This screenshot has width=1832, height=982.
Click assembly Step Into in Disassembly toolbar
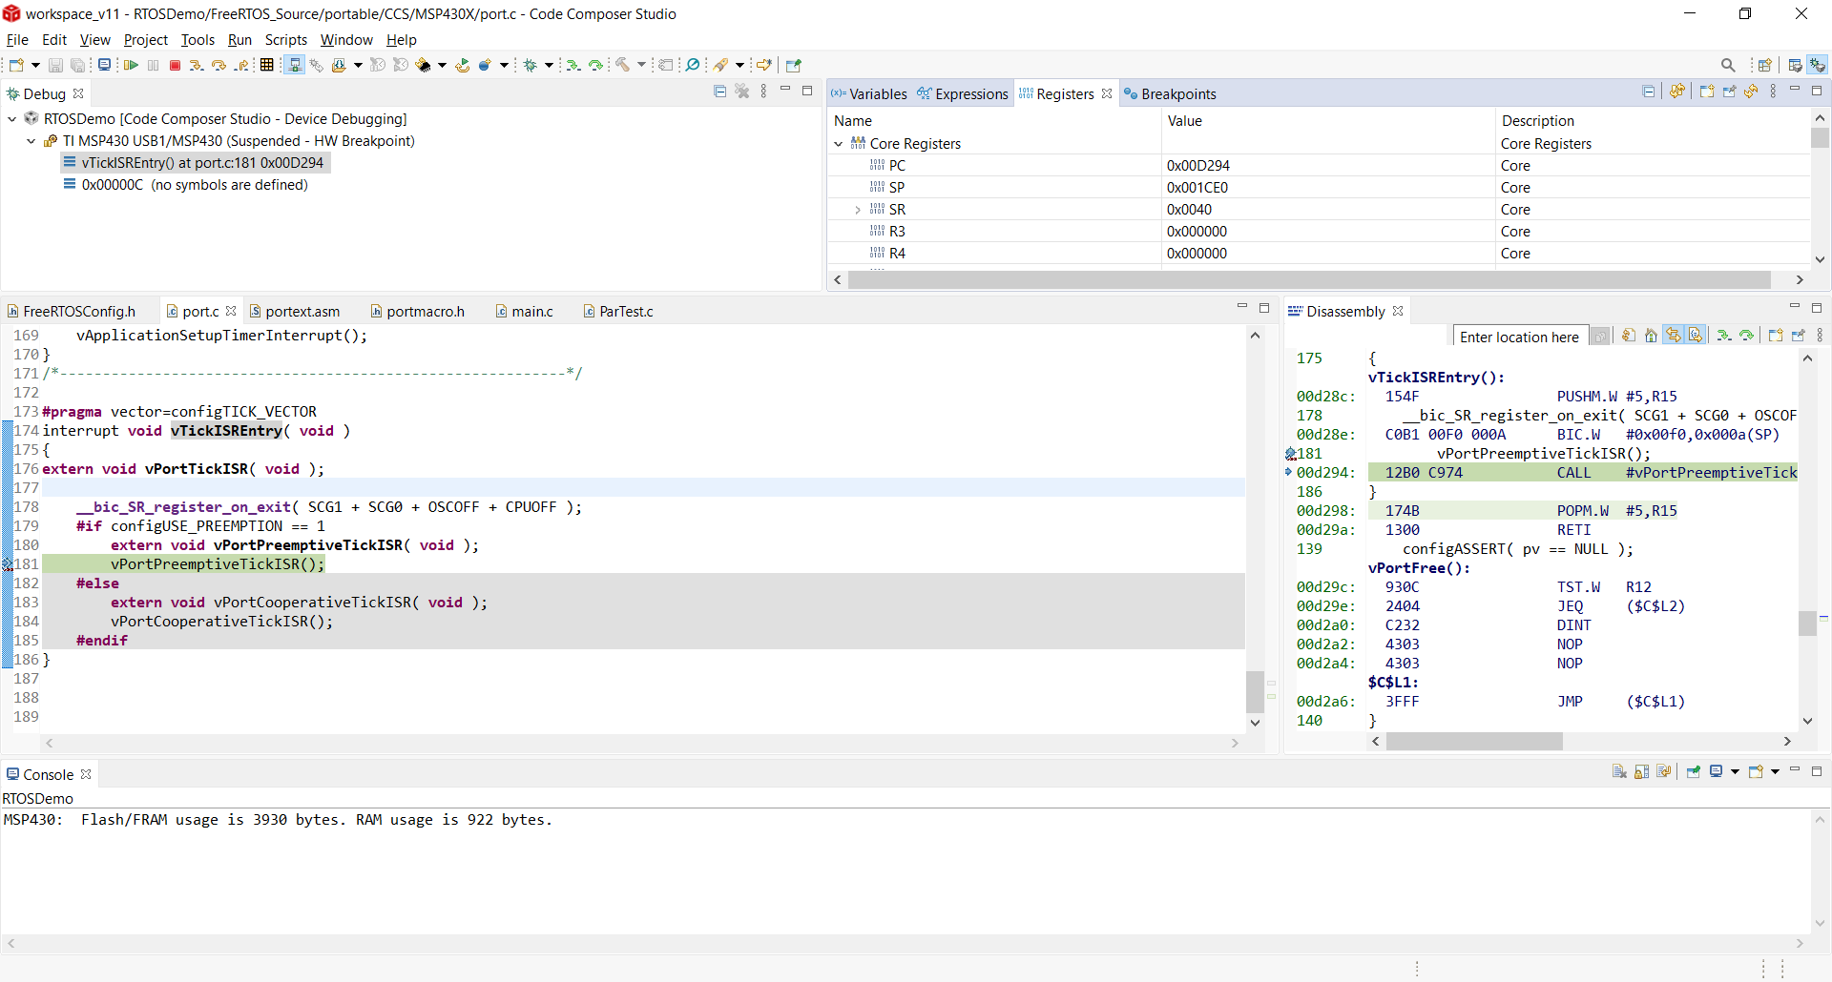pos(1723,336)
